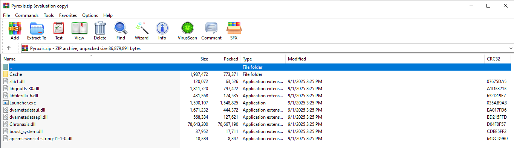This screenshot has width=514, height=148.
Task: Launch the Wizard wand tool
Action: tap(142, 31)
